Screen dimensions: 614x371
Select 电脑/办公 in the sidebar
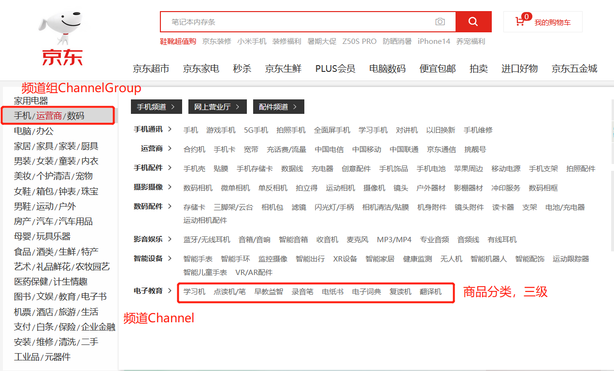34,131
